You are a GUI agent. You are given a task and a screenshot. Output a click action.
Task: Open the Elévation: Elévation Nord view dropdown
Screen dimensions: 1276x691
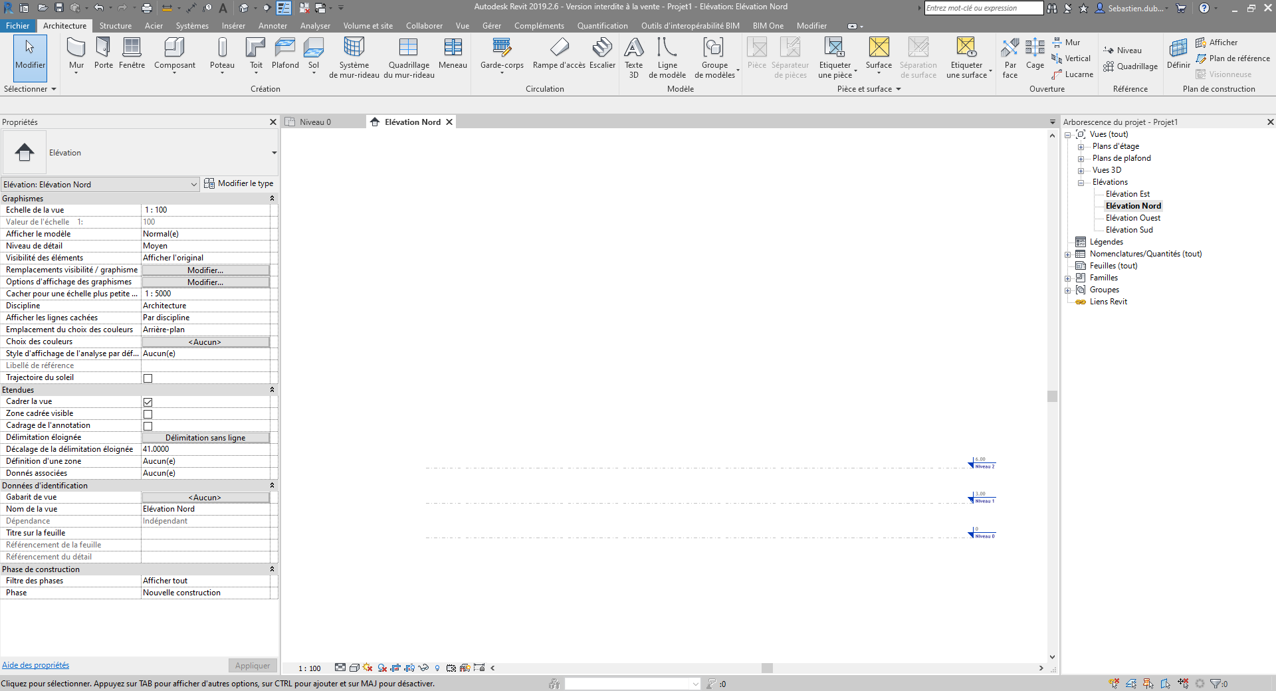pyautogui.click(x=100, y=185)
